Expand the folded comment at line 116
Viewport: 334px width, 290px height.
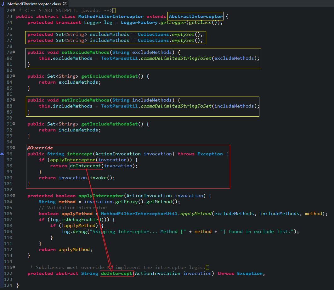pos(14,267)
